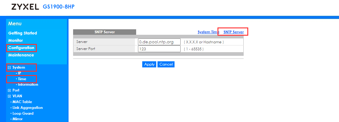Open the SNTP Server link
The width and height of the screenshot is (339, 122).
tap(234, 32)
